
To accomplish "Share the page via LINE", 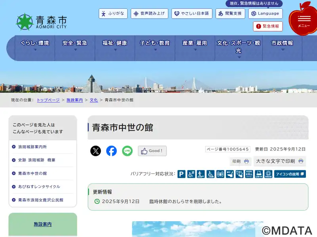I will click(x=127, y=151).
